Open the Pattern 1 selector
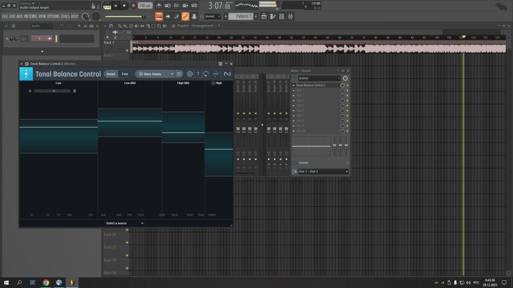 (x=242, y=16)
